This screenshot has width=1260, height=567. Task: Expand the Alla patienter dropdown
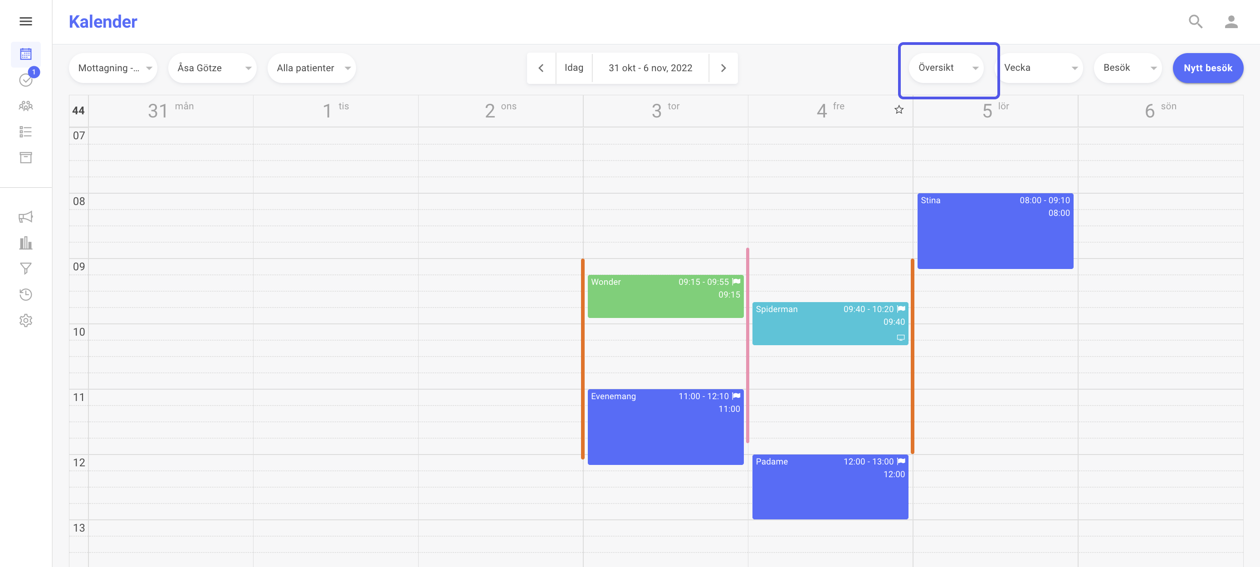[x=312, y=68]
